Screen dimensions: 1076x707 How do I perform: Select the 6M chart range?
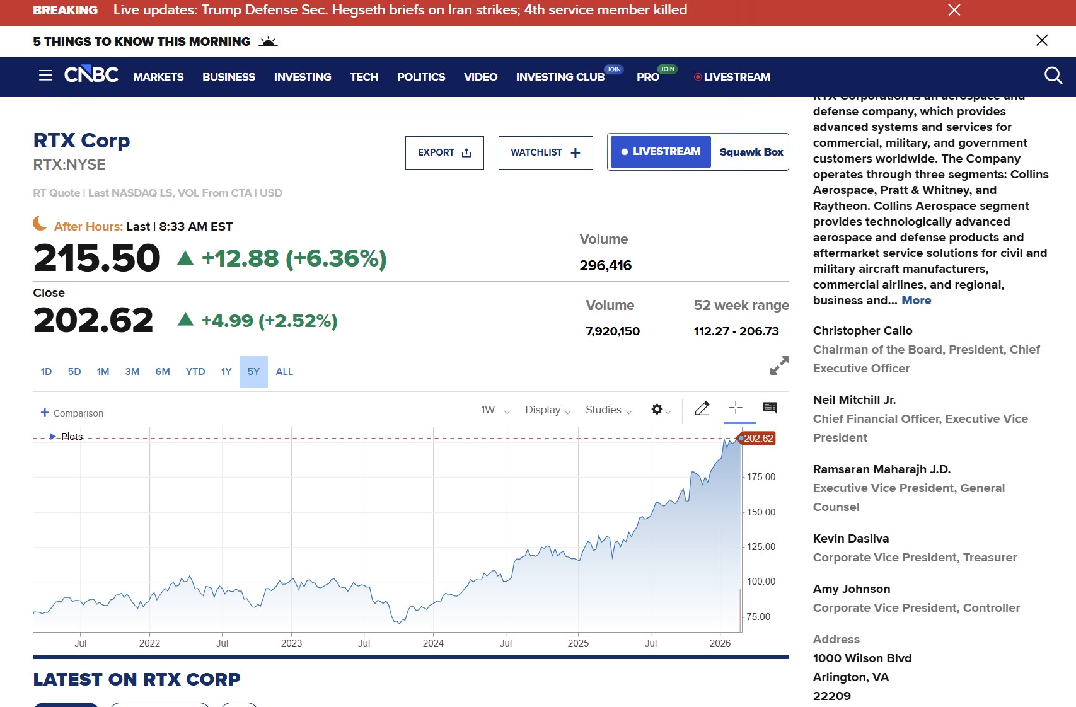(x=163, y=372)
